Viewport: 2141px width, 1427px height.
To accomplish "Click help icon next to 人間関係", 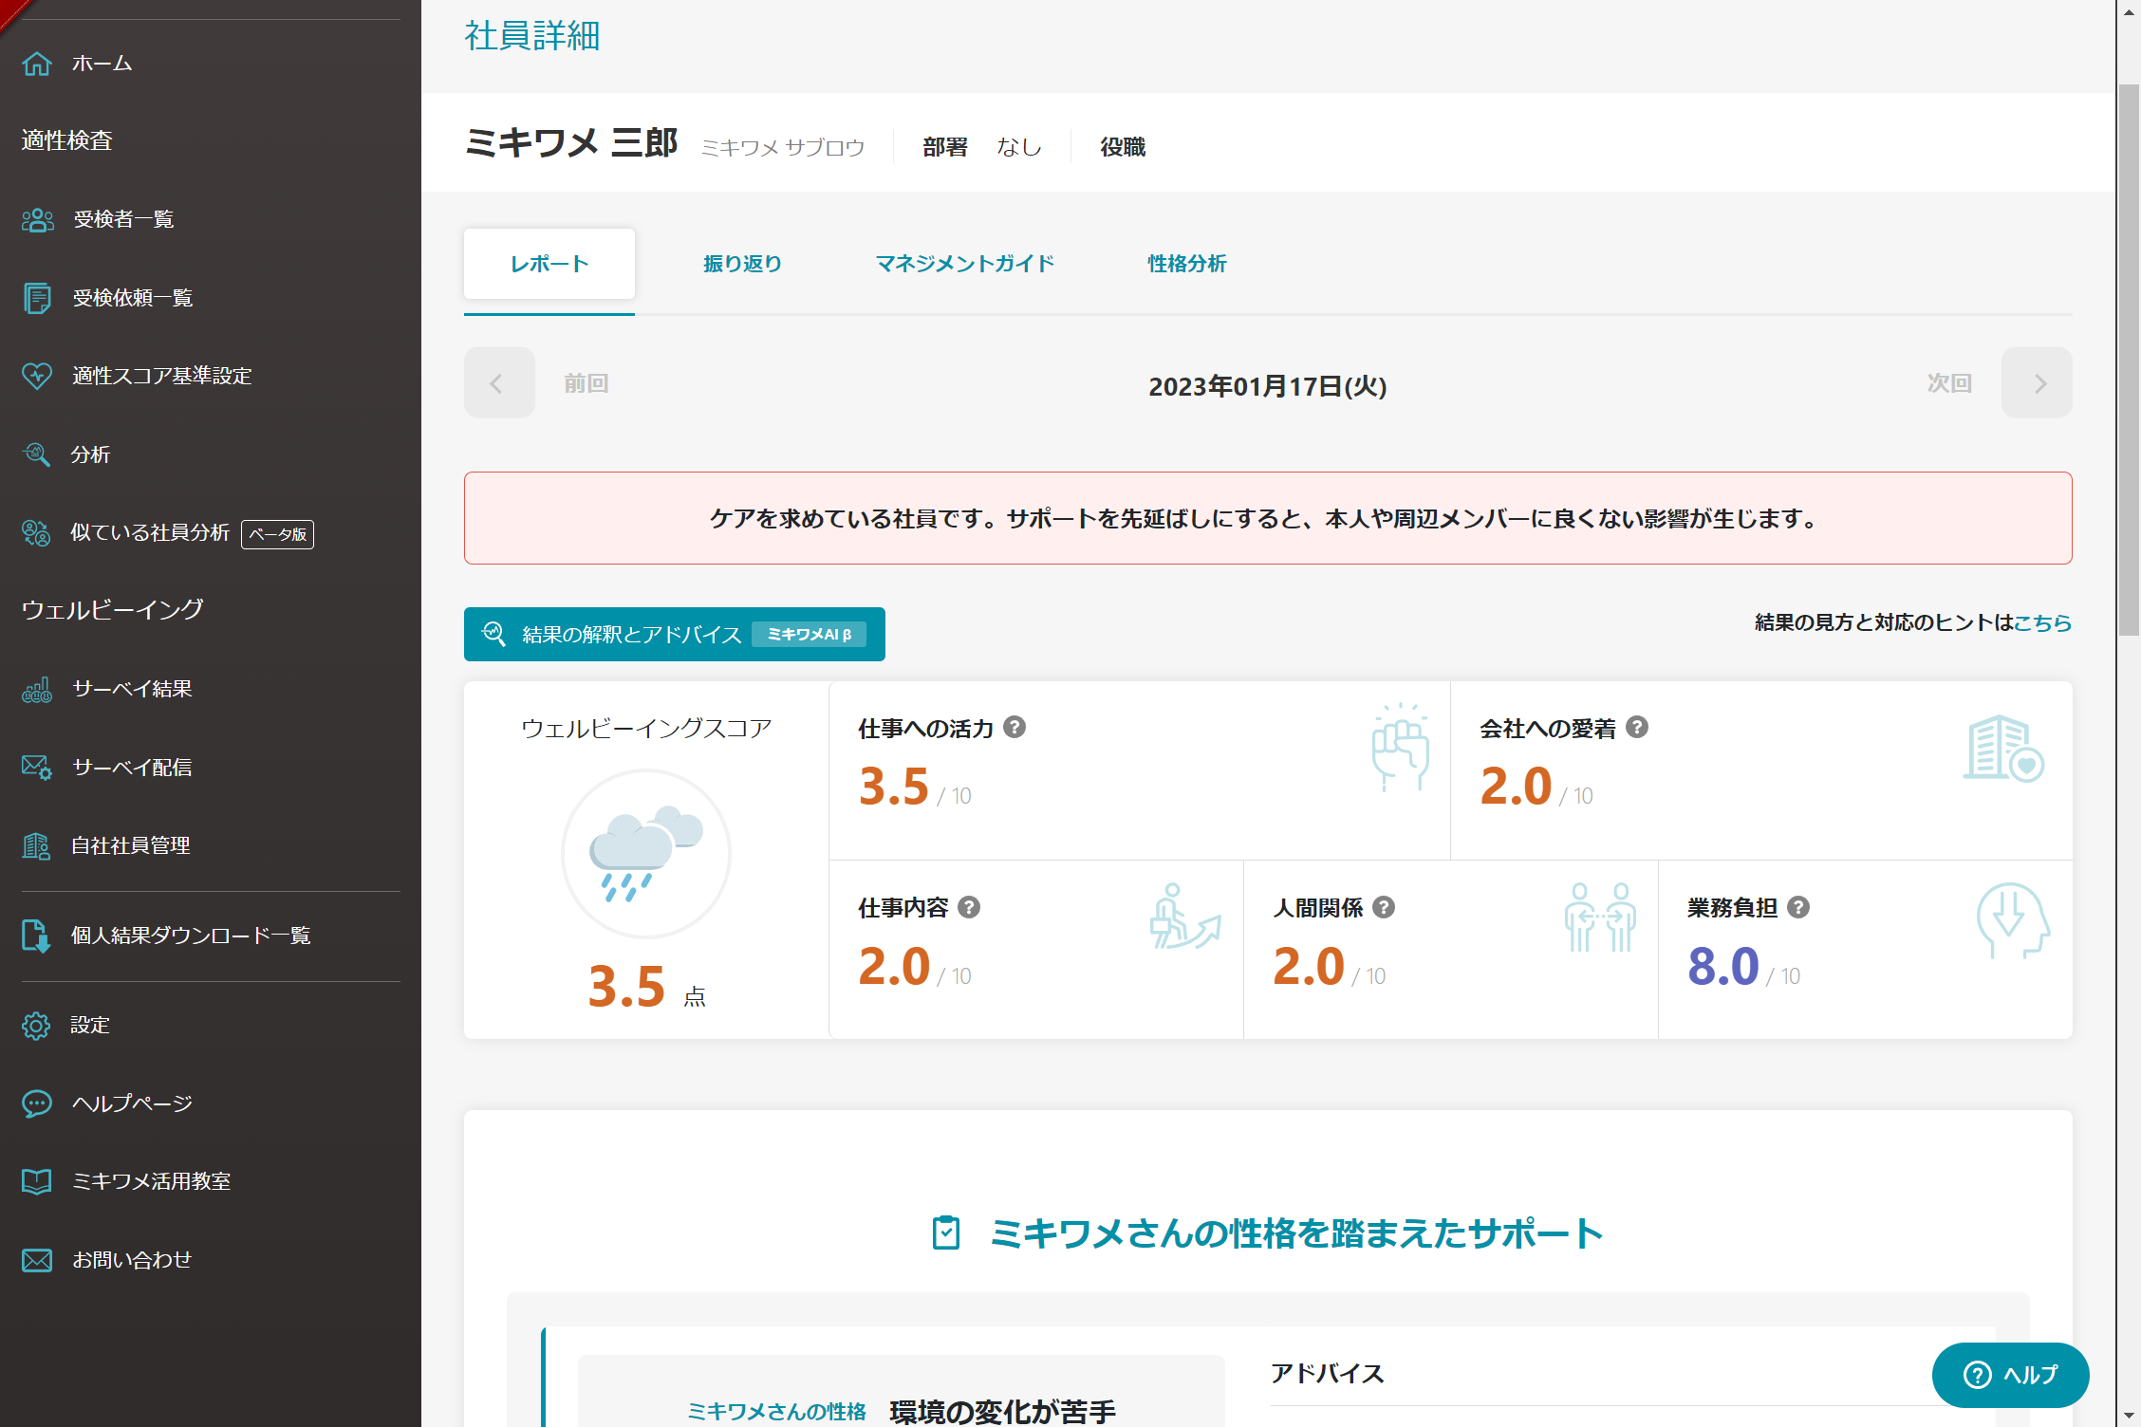I will click(x=1384, y=908).
